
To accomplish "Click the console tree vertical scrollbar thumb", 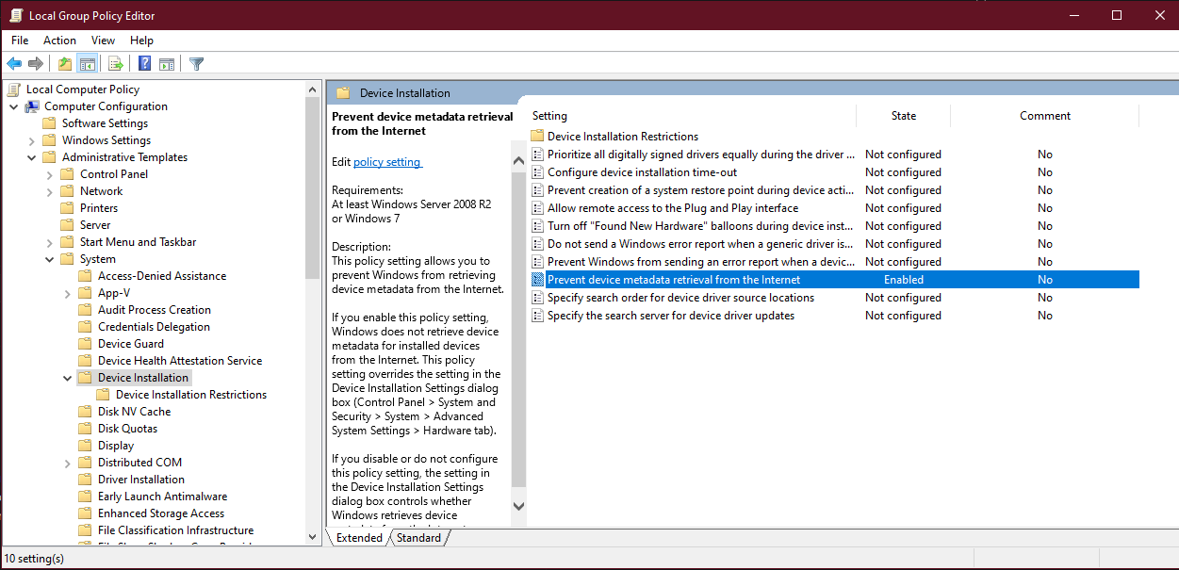I will [x=313, y=188].
